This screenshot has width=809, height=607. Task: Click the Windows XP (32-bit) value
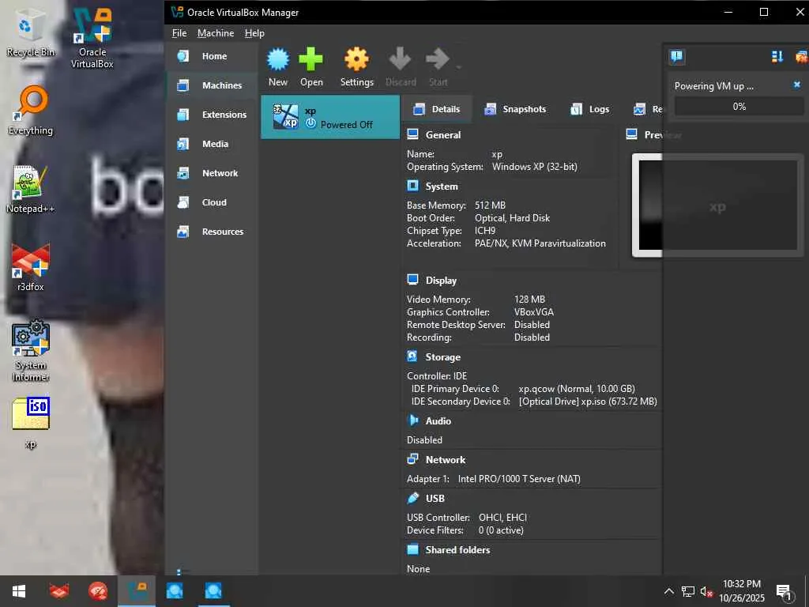[x=535, y=167]
